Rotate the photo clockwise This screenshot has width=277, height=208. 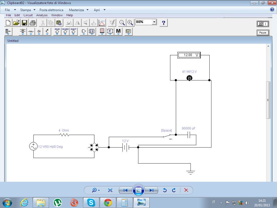(x=174, y=190)
